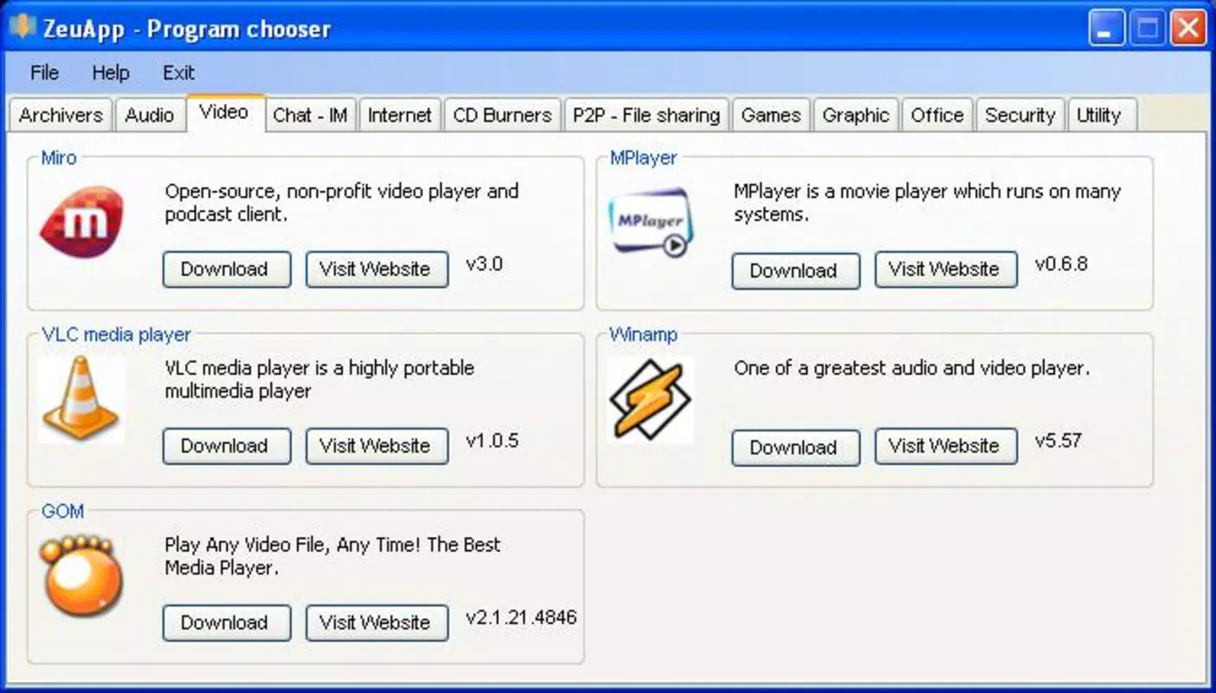Screen dimensions: 1216x693
Task: Close the ZeuApp window
Action: click(1188, 29)
